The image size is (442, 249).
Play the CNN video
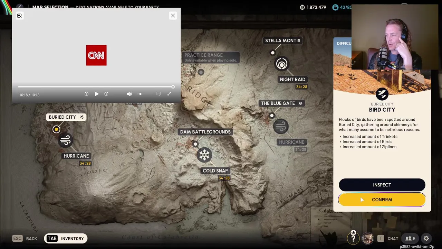(x=96, y=94)
